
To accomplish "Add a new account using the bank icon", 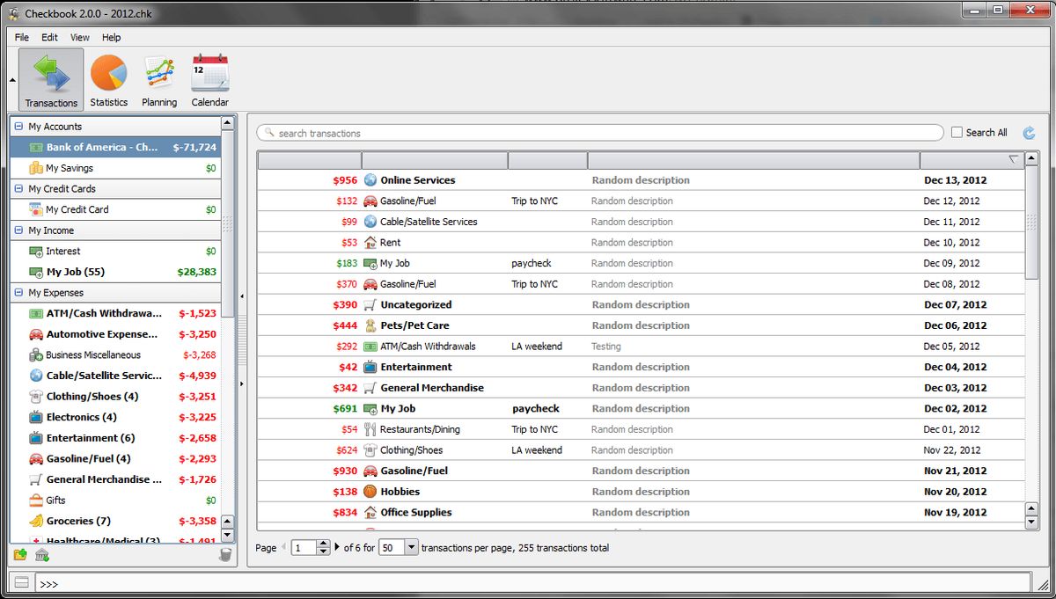I will click(40, 555).
